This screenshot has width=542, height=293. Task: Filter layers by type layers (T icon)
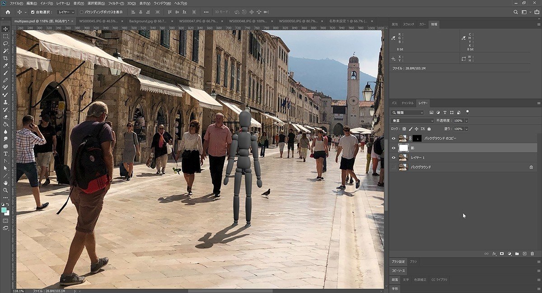[x=444, y=112]
